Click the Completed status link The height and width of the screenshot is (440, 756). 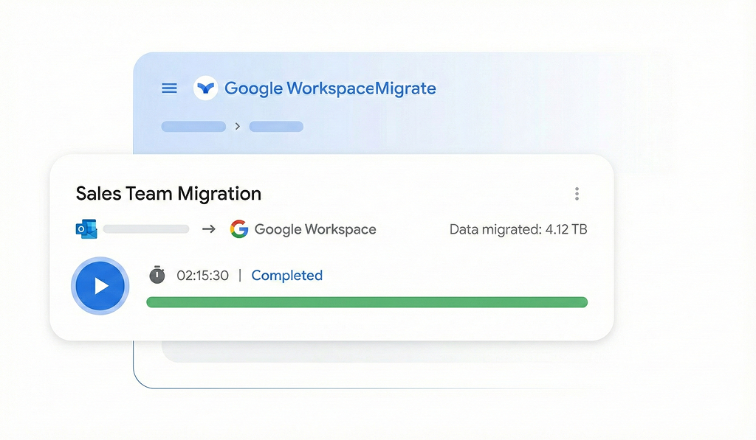[x=286, y=276]
